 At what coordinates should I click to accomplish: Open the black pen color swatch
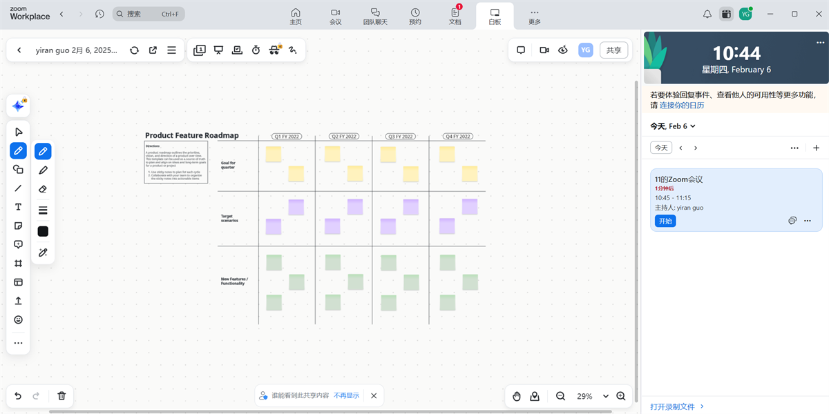[x=43, y=231]
